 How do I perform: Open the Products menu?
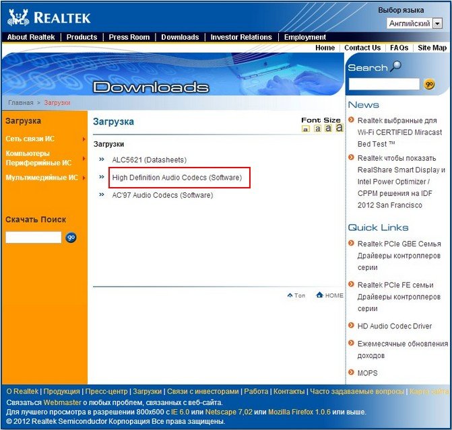(x=82, y=37)
